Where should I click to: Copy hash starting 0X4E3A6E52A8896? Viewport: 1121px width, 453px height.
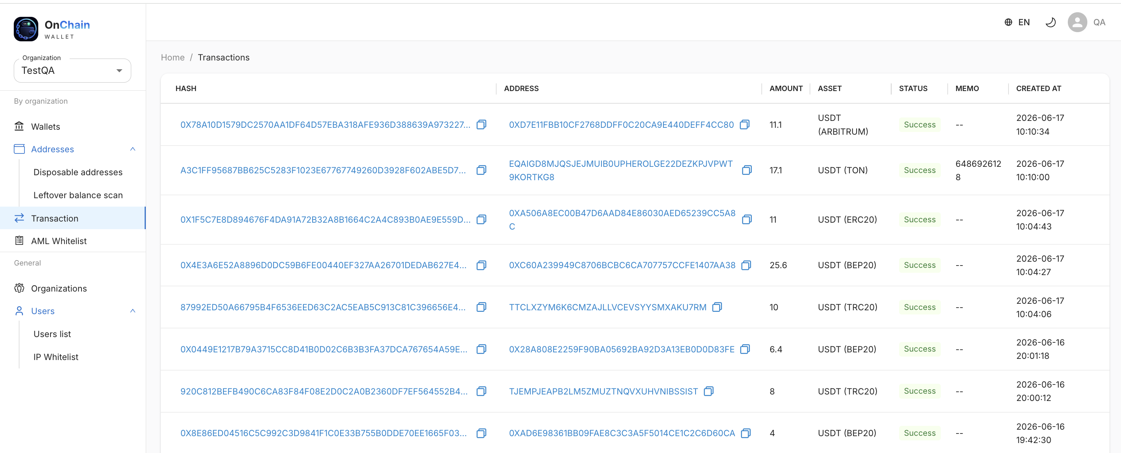(x=481, y=266)
